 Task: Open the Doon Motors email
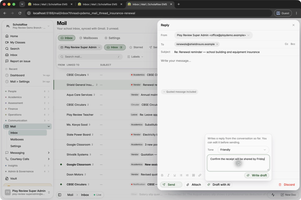[106, 174]
